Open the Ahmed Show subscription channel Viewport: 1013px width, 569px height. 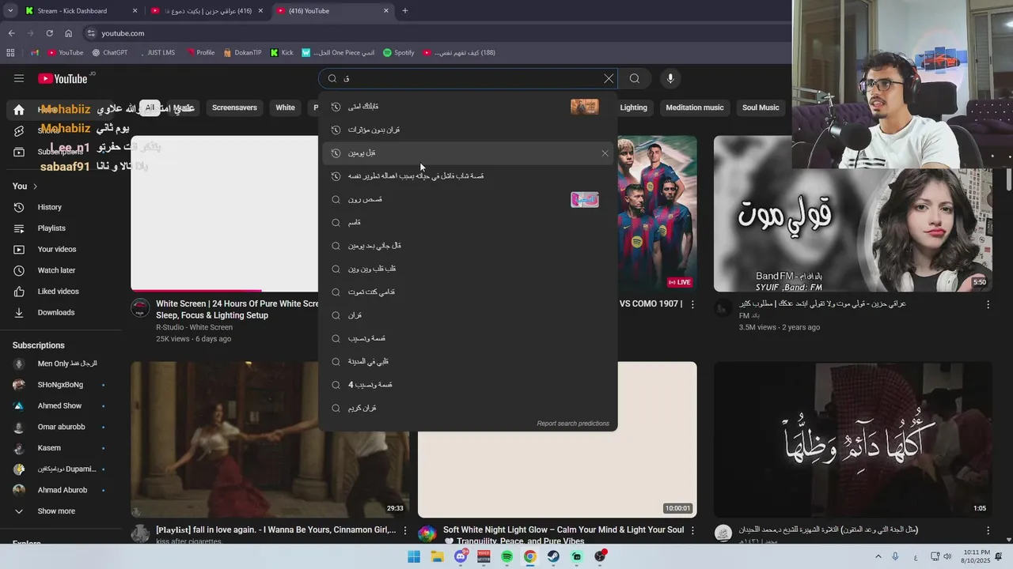pyautogui.click(x=59, y=406)
